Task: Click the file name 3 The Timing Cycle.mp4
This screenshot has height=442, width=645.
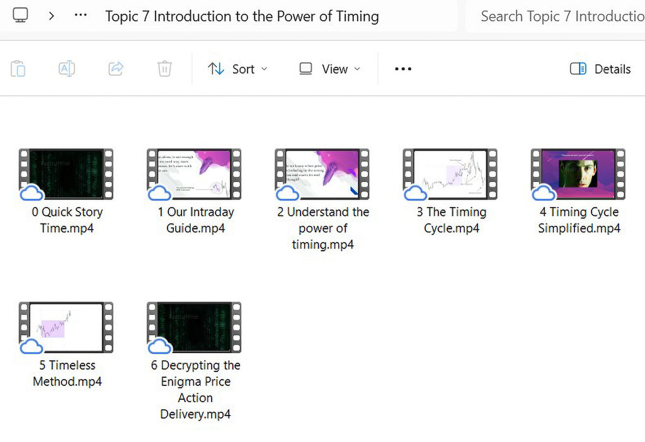Action: pos(451,220)
